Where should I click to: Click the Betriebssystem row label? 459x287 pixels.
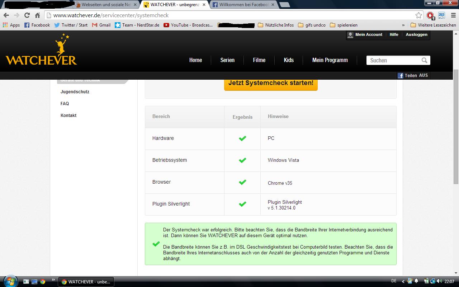pyautogui.click(x=169, y=160)
